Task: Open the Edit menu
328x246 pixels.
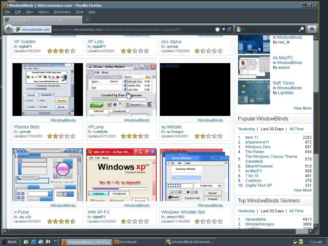Action: (18, 12)
